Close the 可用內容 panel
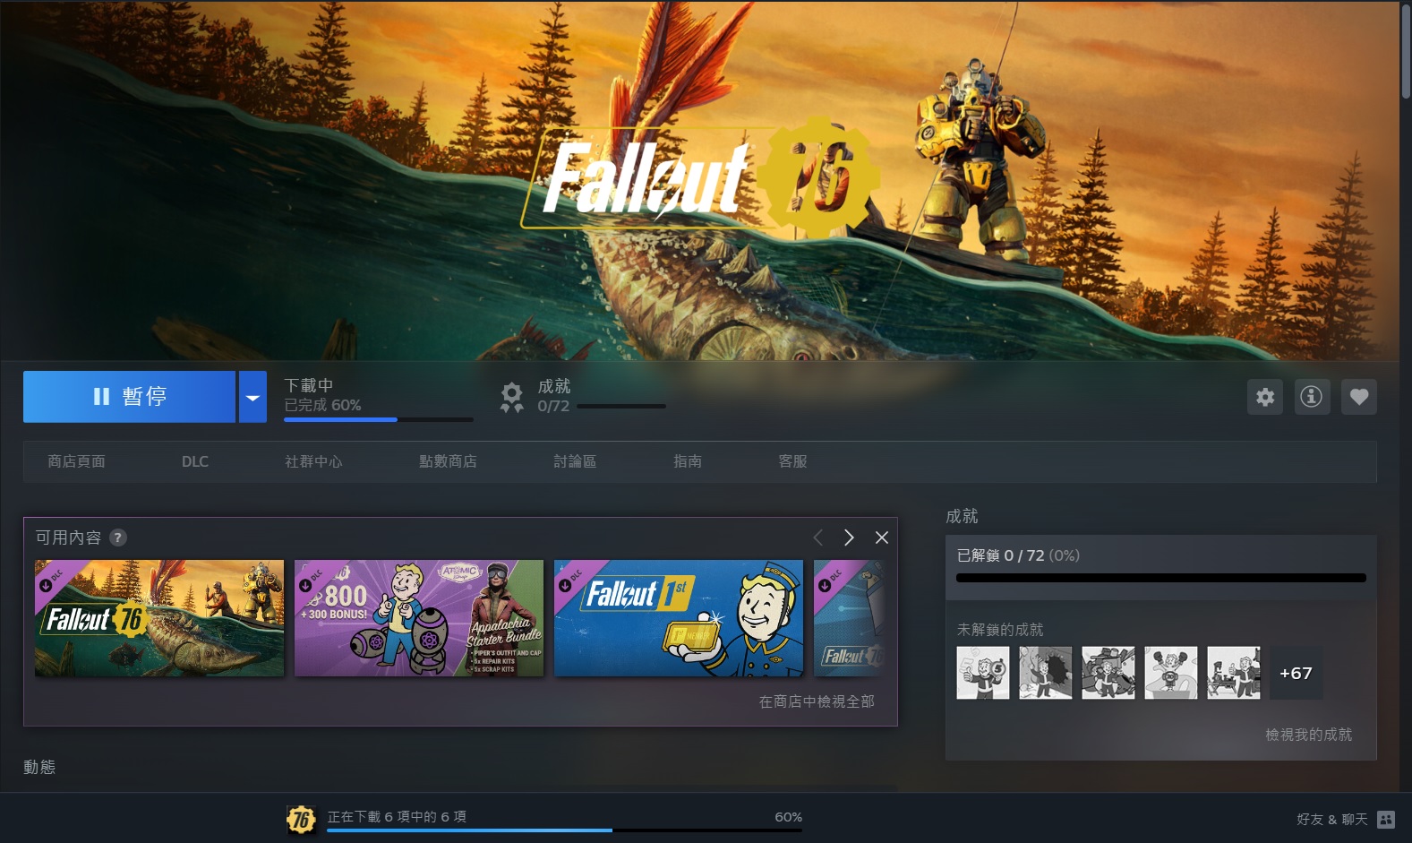The width and height of the screenshot is (1412, 843). click(x=882, y=538)
